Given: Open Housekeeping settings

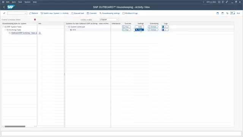Looking at the screenshot, I should [110, 13].
